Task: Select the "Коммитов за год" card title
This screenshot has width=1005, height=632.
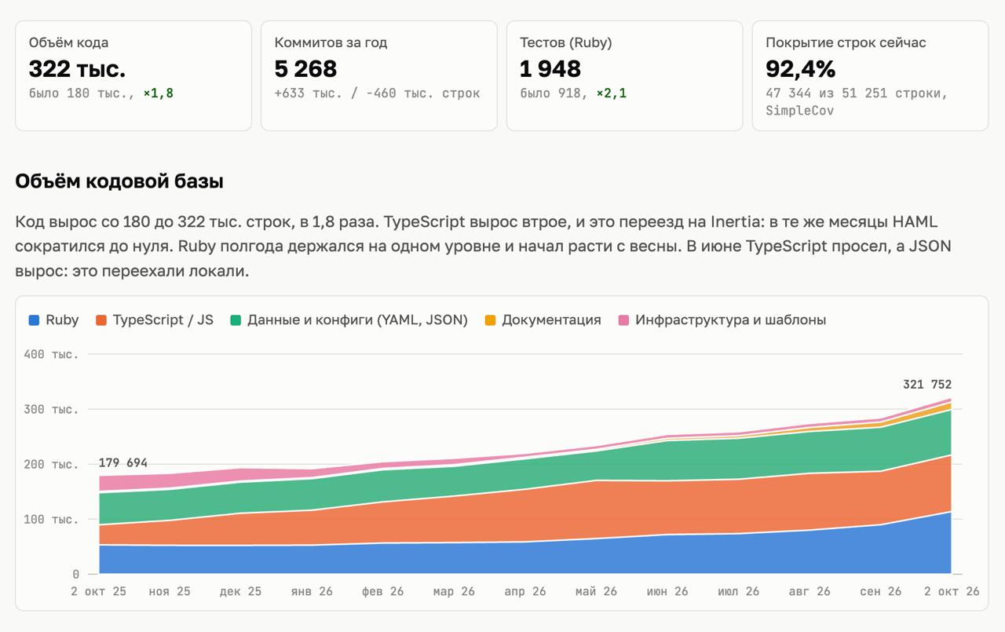Action: click(x=331, y=42)
